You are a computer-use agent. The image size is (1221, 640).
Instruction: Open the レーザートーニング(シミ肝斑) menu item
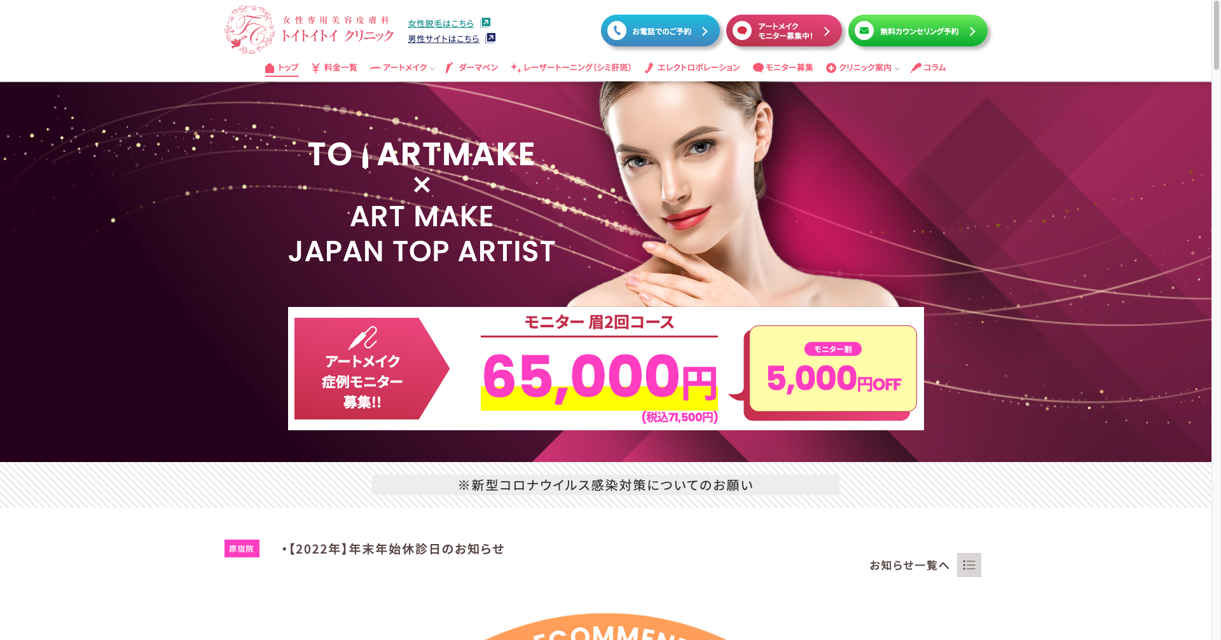[x=570, y=68]
